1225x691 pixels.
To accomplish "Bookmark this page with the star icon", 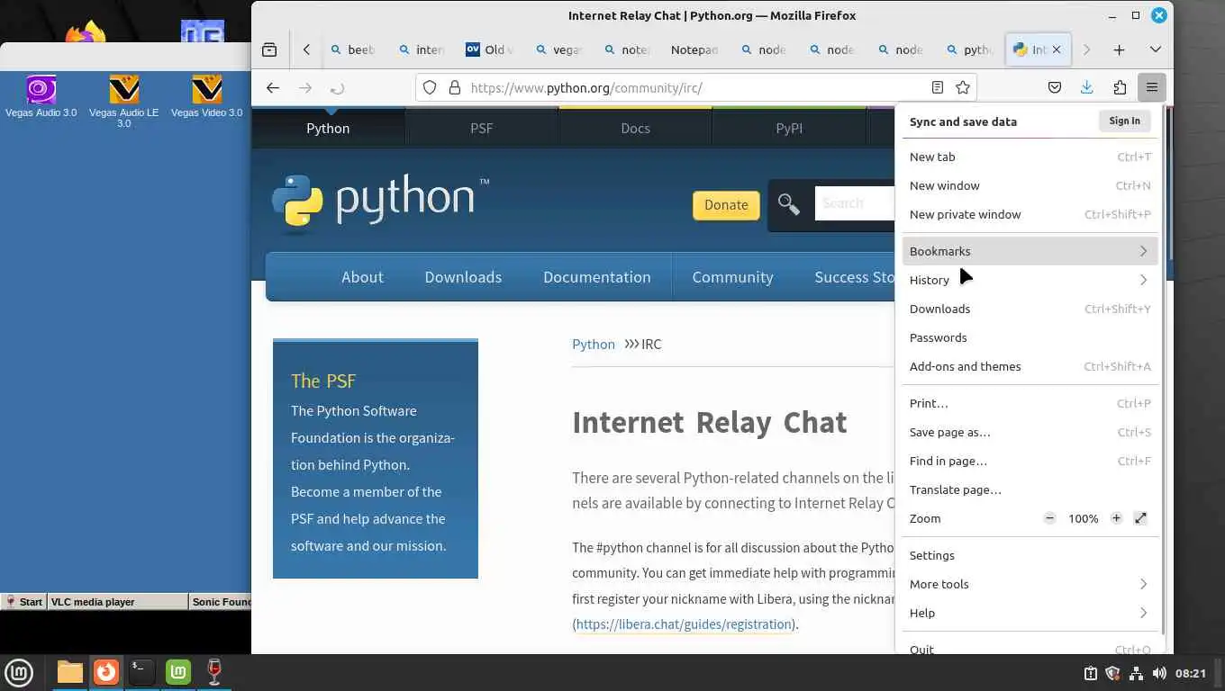I will coord(963,87).
